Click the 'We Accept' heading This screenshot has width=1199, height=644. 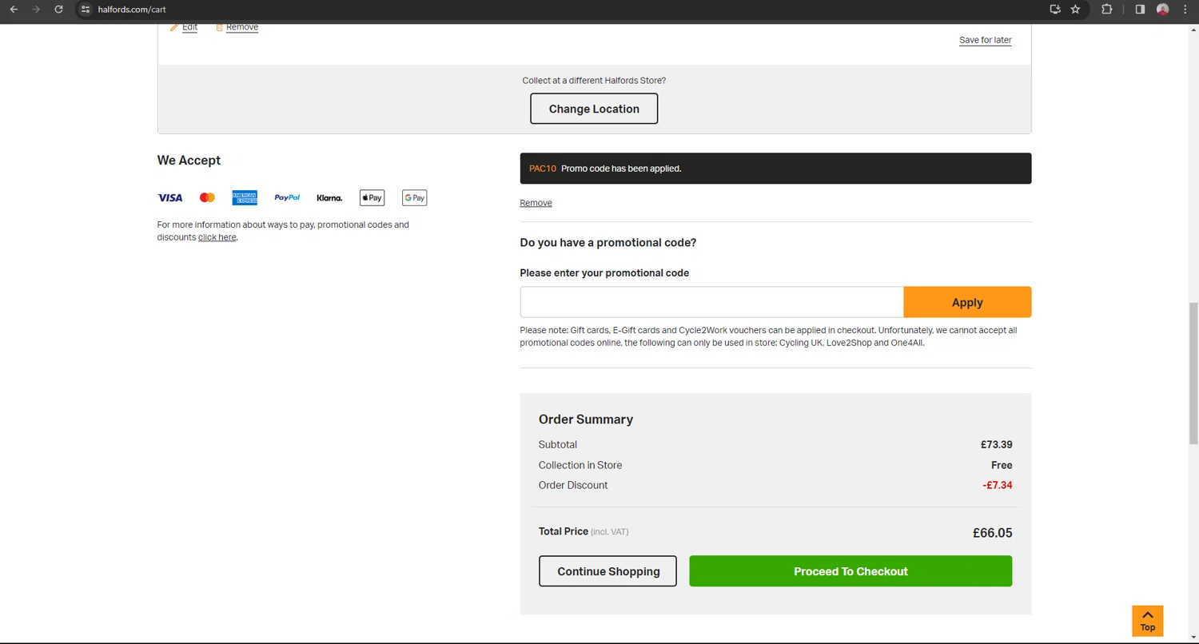pos(189,161)
